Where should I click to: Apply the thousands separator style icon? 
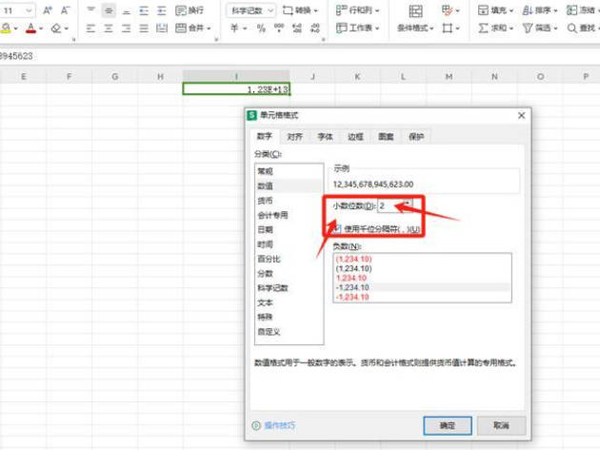279,28
